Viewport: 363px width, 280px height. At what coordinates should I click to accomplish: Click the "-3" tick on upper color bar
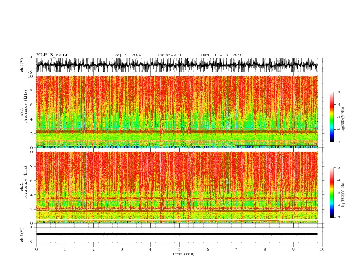338,92
